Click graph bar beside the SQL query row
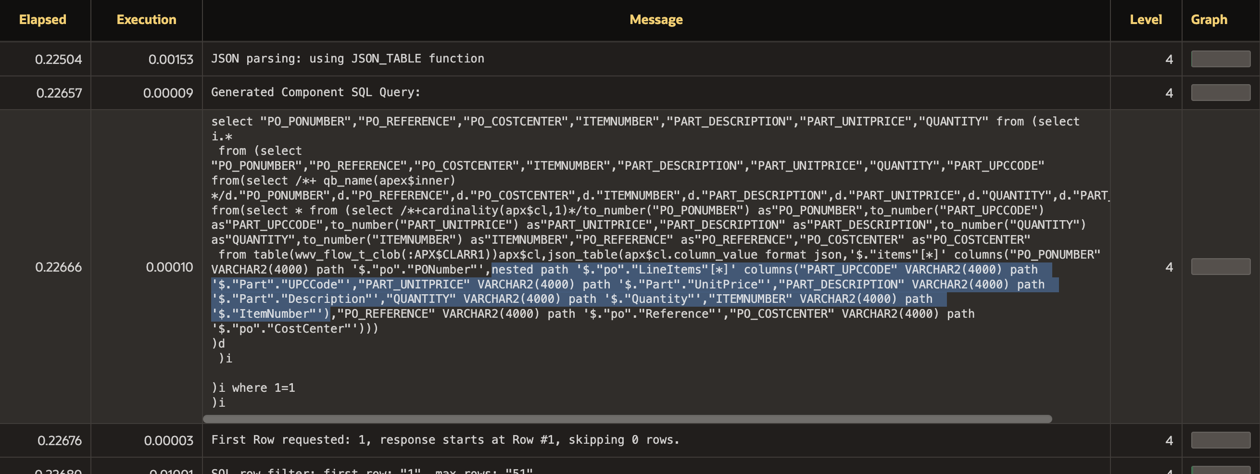This screenshot has width=1260, height=474. (1221, 267)
